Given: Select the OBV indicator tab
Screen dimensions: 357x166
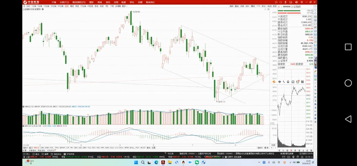Looking at the screenshot, I should (76, 148).
